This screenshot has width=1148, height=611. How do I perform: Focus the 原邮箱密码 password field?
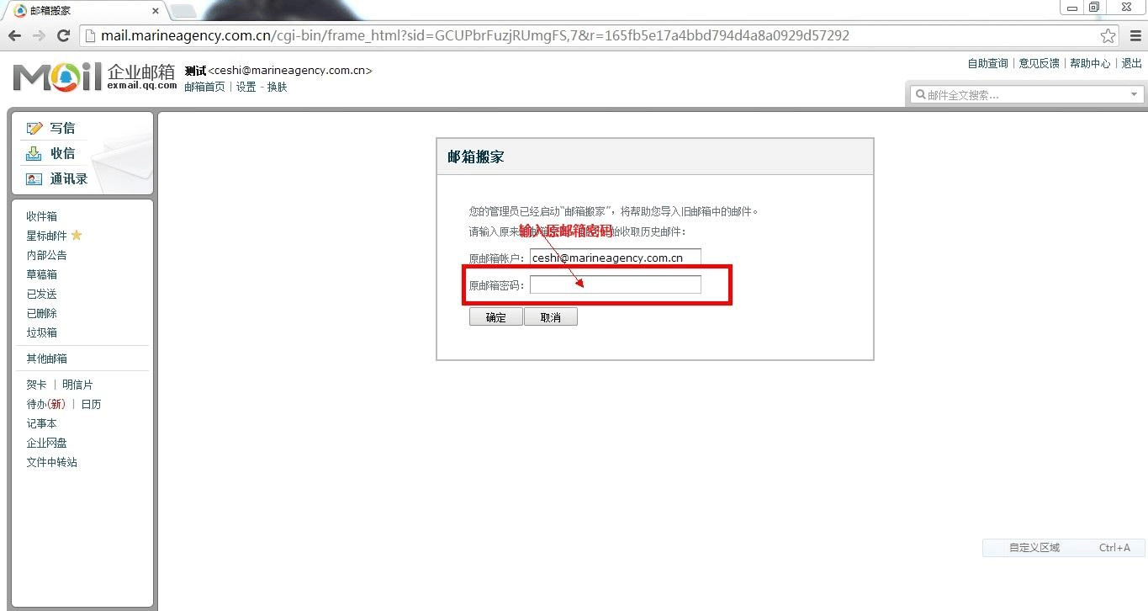tap(615, 285)
